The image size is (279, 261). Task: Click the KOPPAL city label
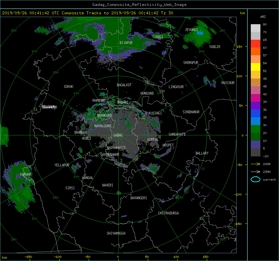click(x=153, y=140)
